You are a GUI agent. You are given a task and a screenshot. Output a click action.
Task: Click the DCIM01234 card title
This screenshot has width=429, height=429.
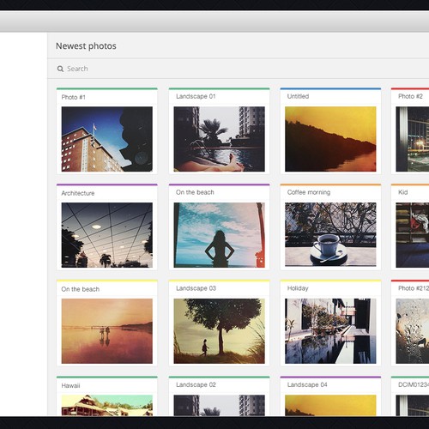(x=414, y=384)
